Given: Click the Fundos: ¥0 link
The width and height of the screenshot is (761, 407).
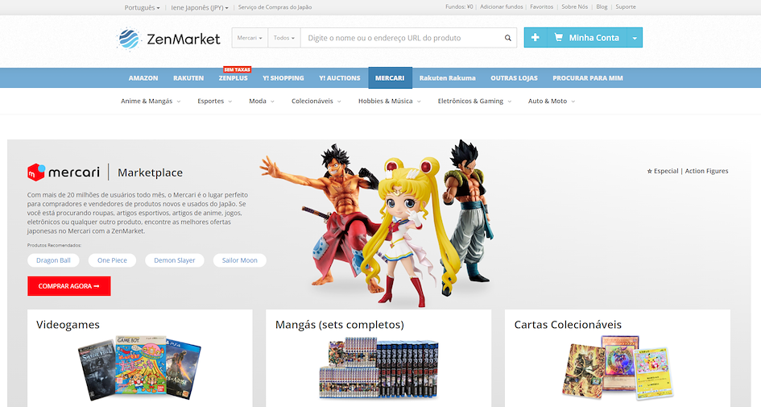Looking at the screenshot, I should pos(459,6).
